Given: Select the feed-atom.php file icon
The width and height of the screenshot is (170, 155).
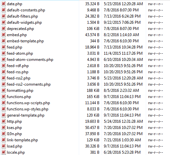Looking at the screenshot, I should (x=4, y=53).
